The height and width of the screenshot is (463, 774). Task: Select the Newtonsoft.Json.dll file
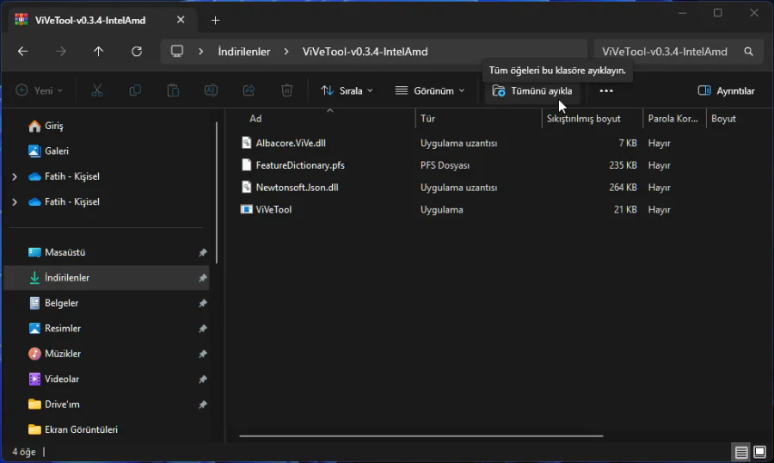[298, 188]
